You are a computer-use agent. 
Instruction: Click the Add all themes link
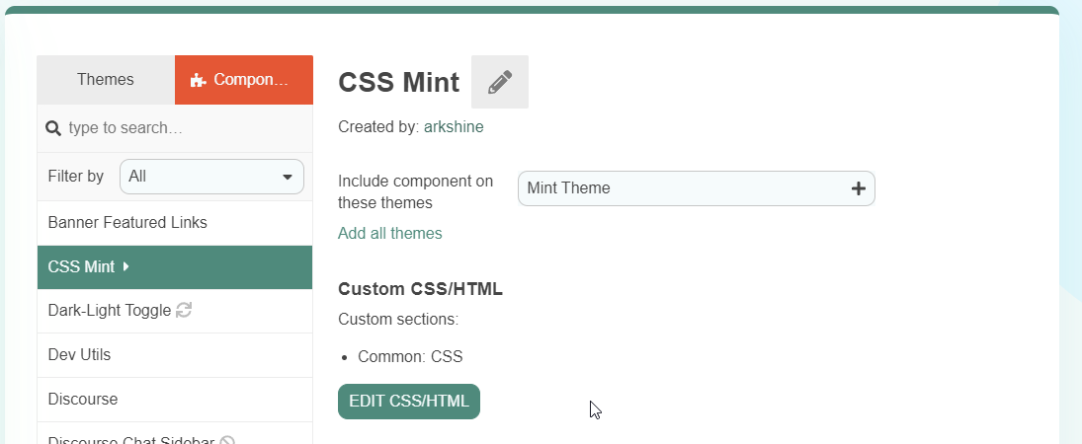389,233
